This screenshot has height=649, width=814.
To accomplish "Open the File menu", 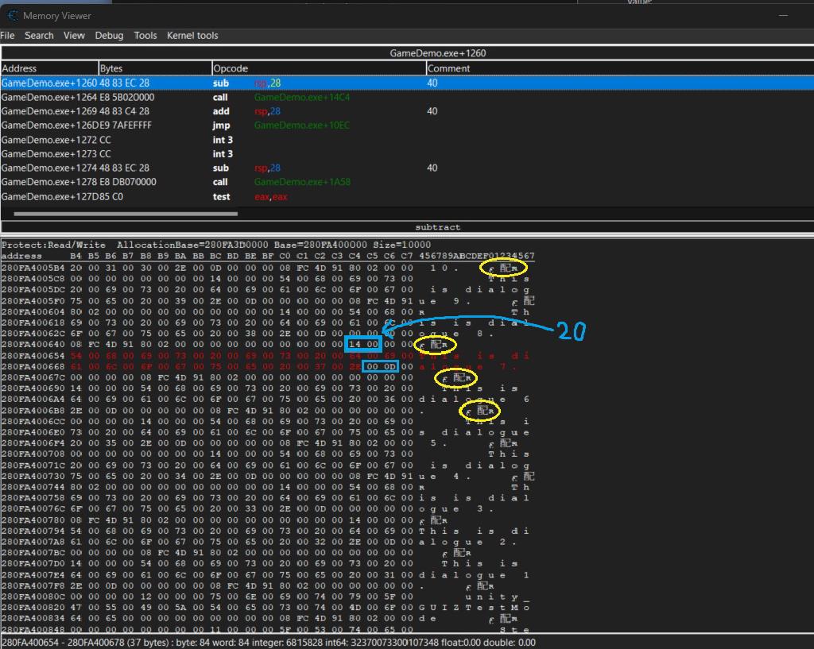I will point(7,36).
